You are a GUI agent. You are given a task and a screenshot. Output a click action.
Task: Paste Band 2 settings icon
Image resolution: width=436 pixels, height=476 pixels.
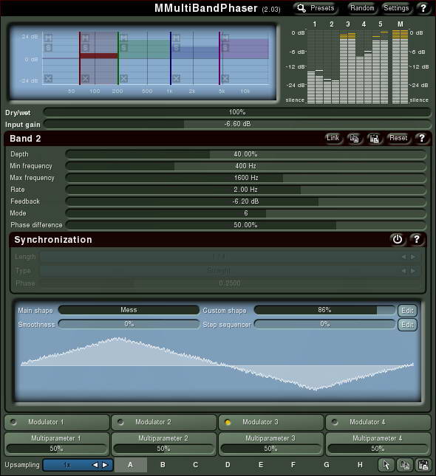(374, 139)
